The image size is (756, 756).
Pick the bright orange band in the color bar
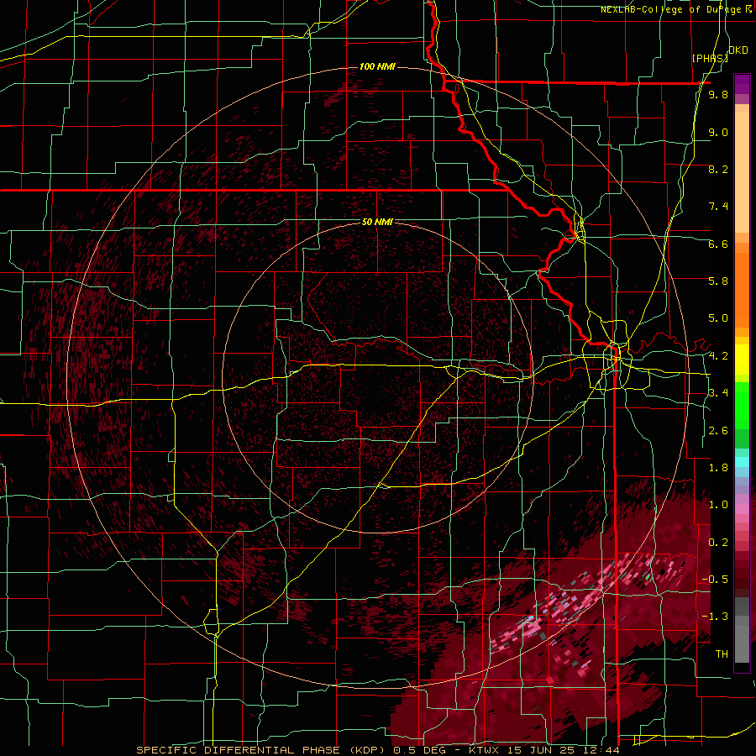[742, 291]
